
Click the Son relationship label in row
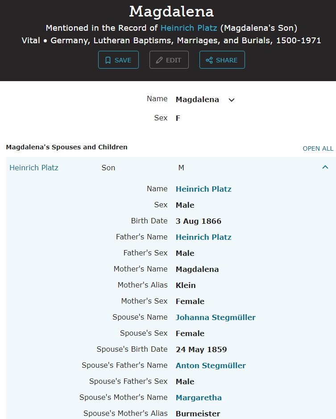[108, 168]
